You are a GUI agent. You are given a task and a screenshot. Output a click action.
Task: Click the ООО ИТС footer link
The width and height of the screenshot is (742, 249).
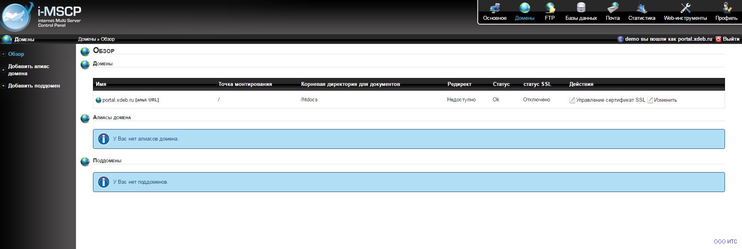tap(725, 241)
